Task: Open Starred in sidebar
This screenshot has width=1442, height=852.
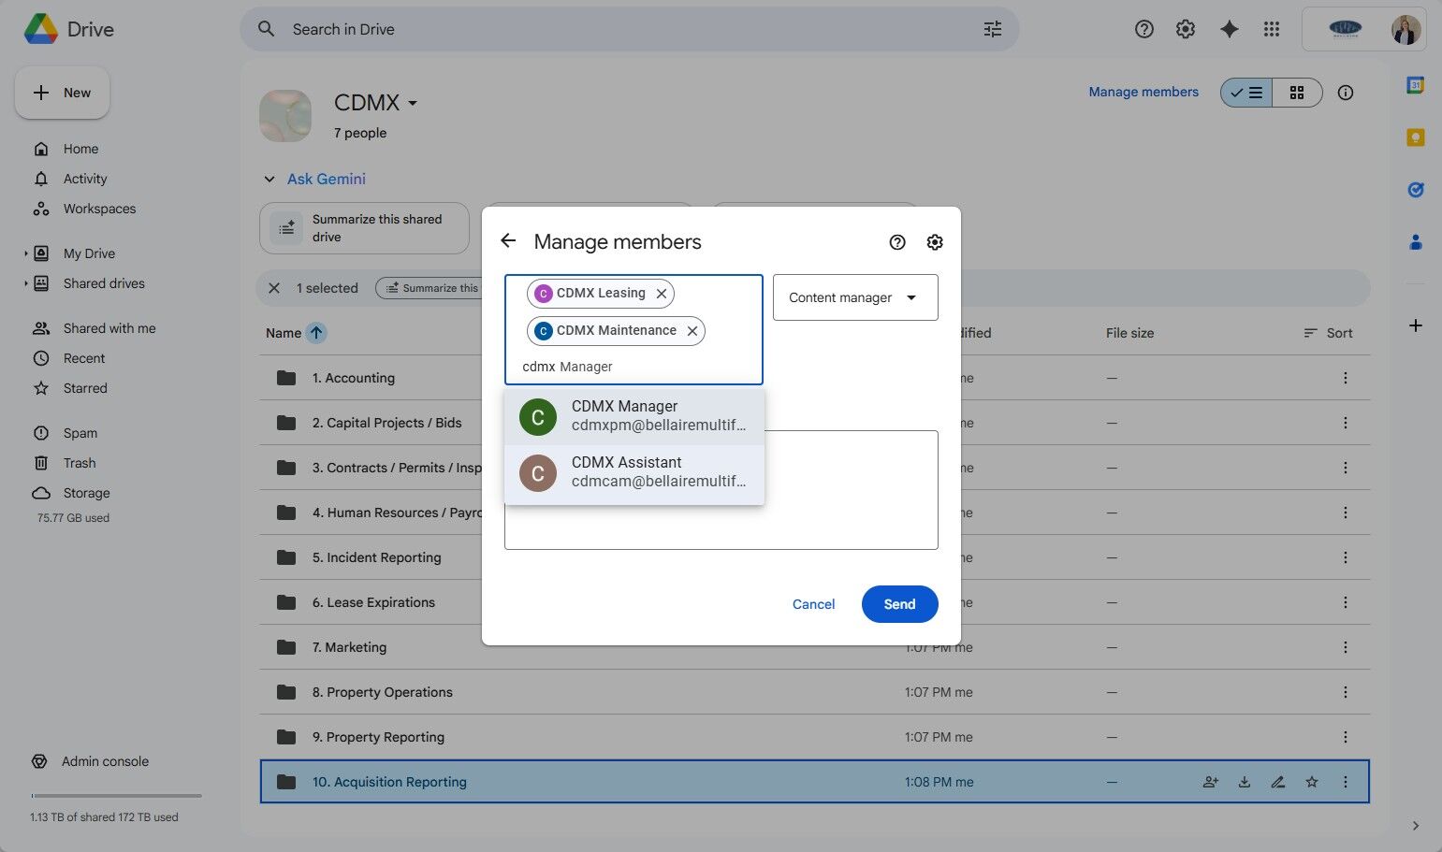Action: coord(85,388)
